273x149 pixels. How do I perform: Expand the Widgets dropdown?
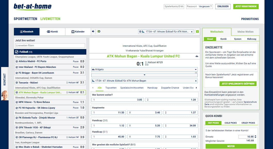tap(144, 69)
